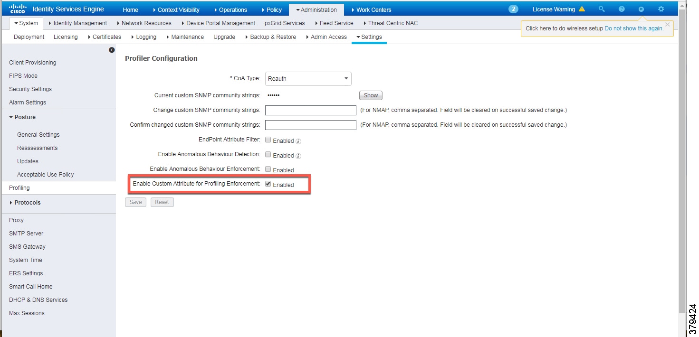
Task: Open Threat Centric NAC submenu
Action: tap(390, 23)
